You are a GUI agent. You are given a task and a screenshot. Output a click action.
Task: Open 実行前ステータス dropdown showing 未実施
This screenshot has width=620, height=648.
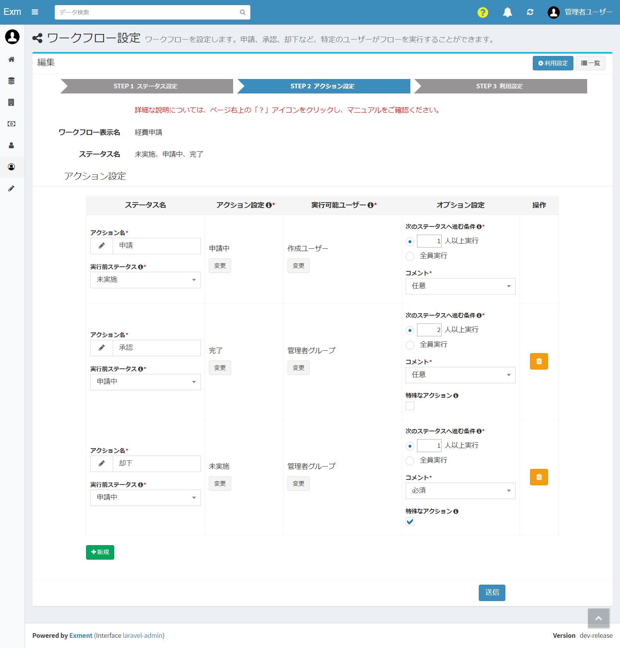(146, 280)
